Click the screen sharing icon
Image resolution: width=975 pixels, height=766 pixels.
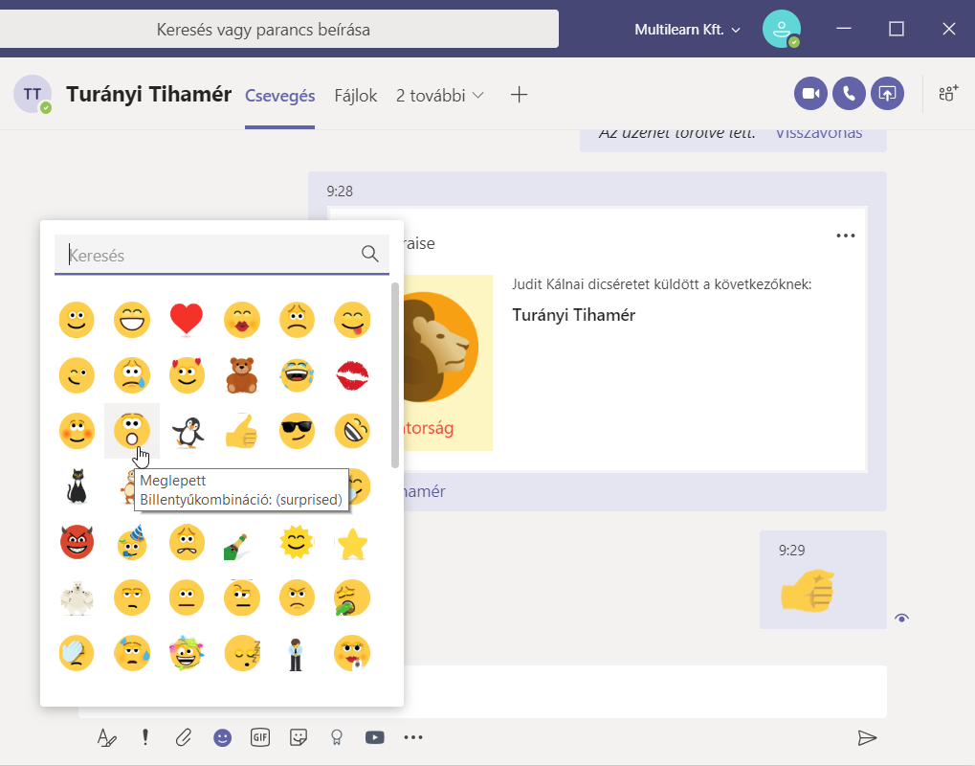(887, 93)
